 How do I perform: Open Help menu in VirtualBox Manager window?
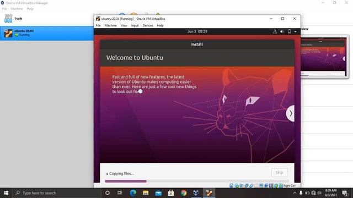tap(30, 9)
